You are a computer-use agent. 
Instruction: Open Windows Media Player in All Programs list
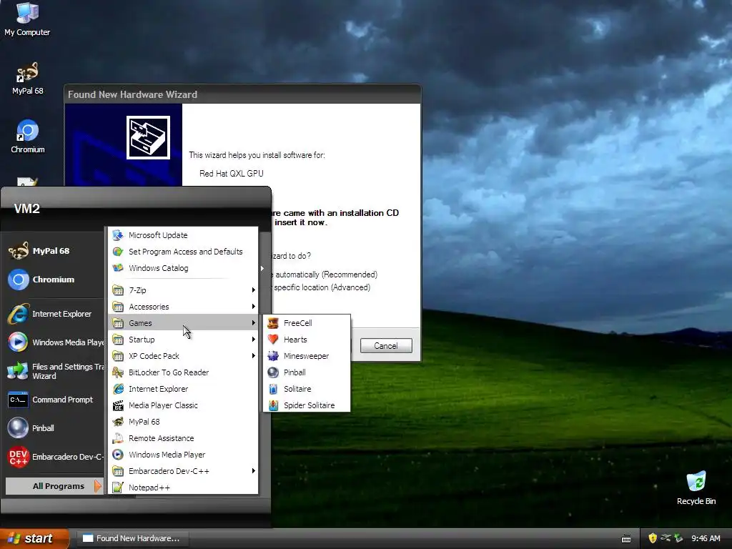tap(183, 455)
